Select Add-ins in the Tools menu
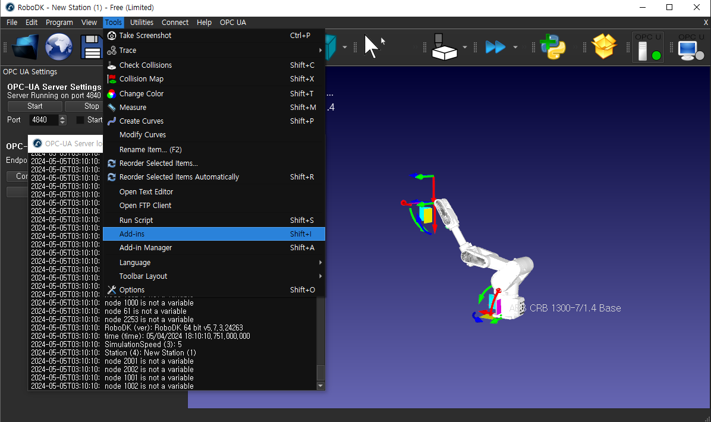 (214, 234)
